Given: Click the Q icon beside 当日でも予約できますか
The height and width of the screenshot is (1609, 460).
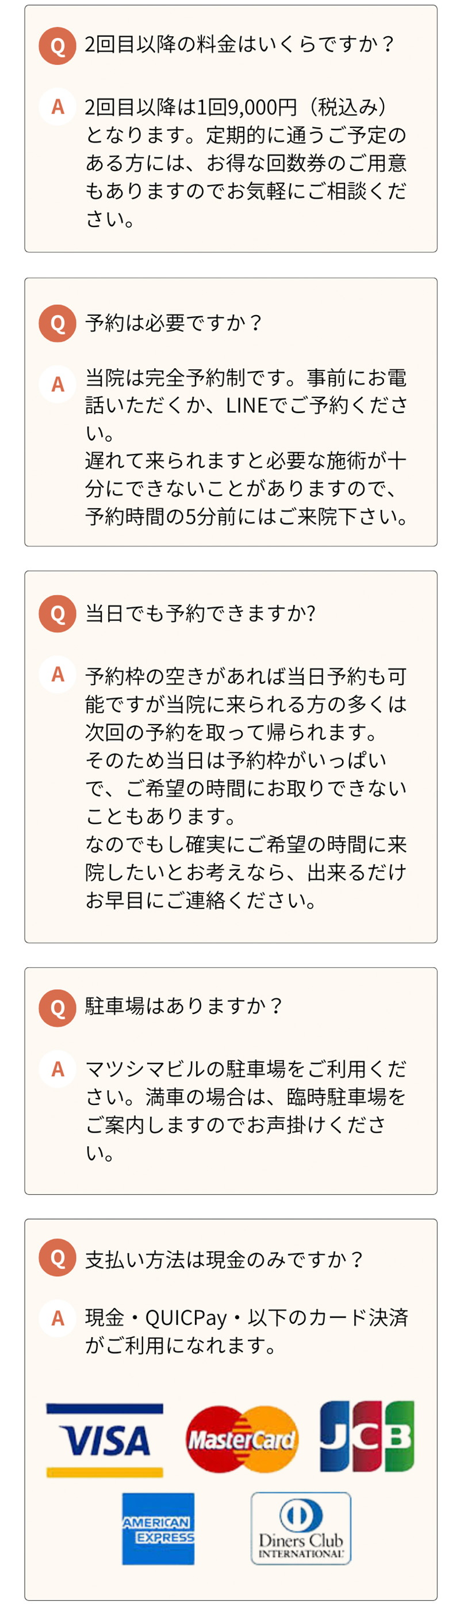Looking at the screenshot, I should (x=57, y=614).
